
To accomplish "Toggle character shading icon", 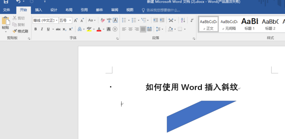I will click(109, 29).
